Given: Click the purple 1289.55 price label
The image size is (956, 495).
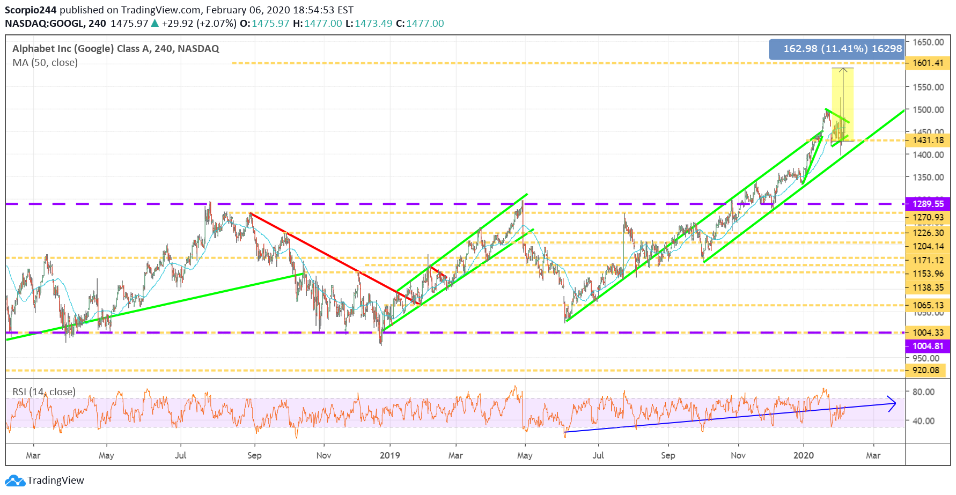Looking at the screenshot, I should [x=928, y=204].
